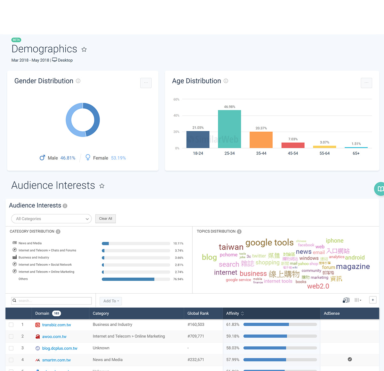Tick the checkbox for transbiz.com.tw row

tap(11, 325)
